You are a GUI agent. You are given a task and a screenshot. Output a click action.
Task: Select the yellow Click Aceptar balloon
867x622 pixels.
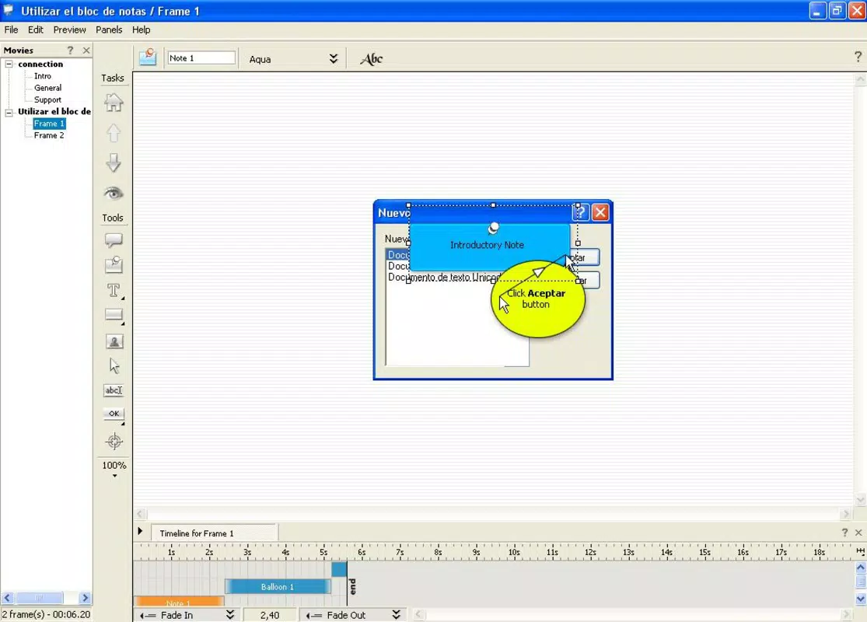click(x=537, y=299)
